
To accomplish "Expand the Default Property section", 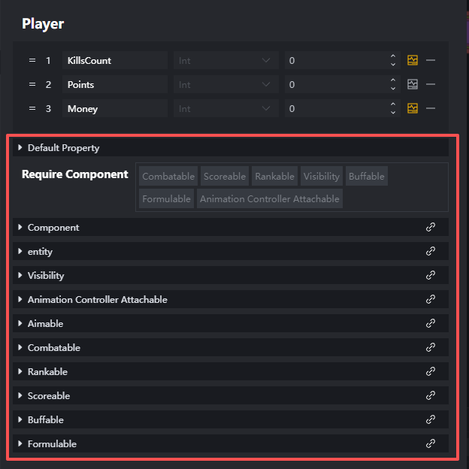I will pos(20,148).
